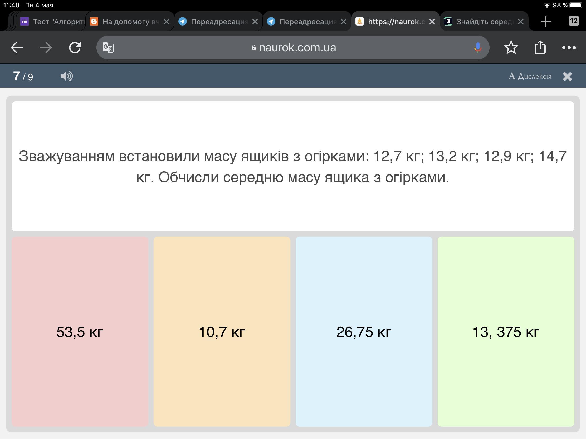
Task: Pick the blue 26,75 кг answer
Action: coord(364,332)
